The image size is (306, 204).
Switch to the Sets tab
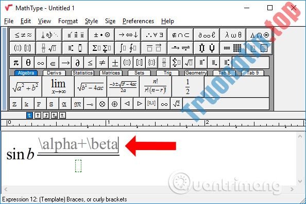[139, 73]
